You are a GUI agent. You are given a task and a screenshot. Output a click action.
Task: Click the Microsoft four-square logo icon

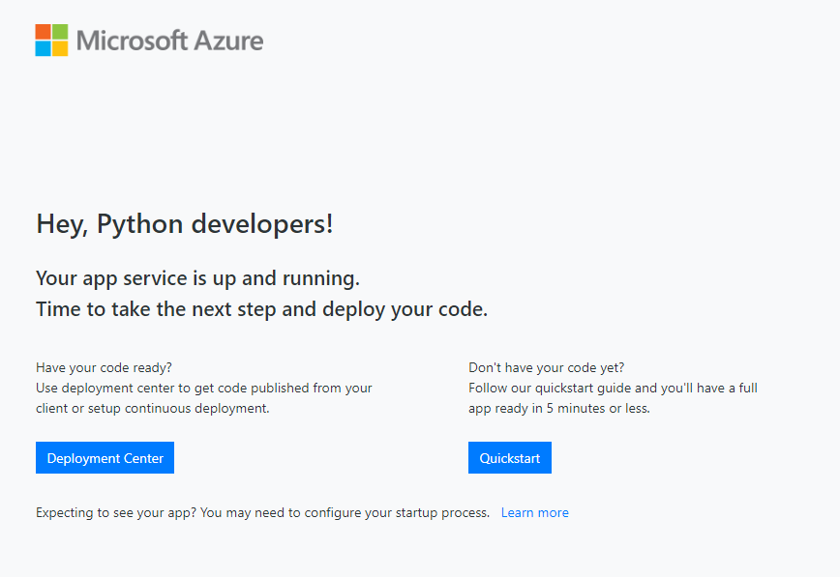(x=51, y=41)
